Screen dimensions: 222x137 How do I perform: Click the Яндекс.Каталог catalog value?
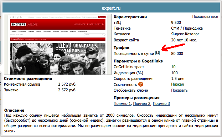[x=185, y=34]
